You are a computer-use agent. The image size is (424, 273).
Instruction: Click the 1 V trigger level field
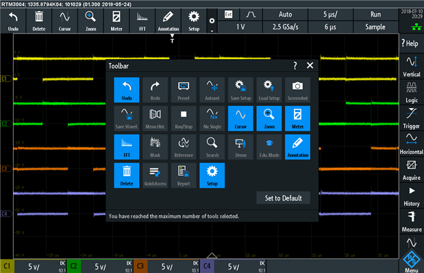240,27
